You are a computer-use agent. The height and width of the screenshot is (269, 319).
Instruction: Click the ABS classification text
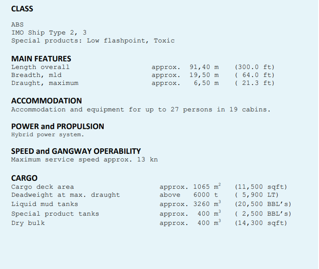[17, 24]
